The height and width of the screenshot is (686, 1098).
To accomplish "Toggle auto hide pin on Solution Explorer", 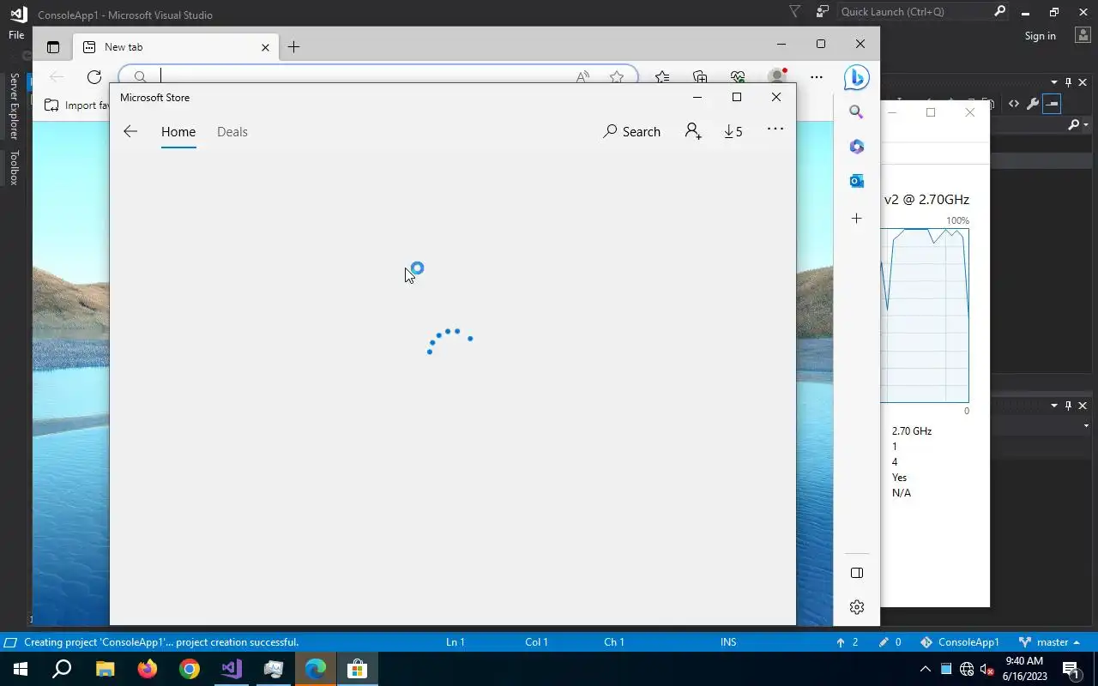I will pos(1068,82).
